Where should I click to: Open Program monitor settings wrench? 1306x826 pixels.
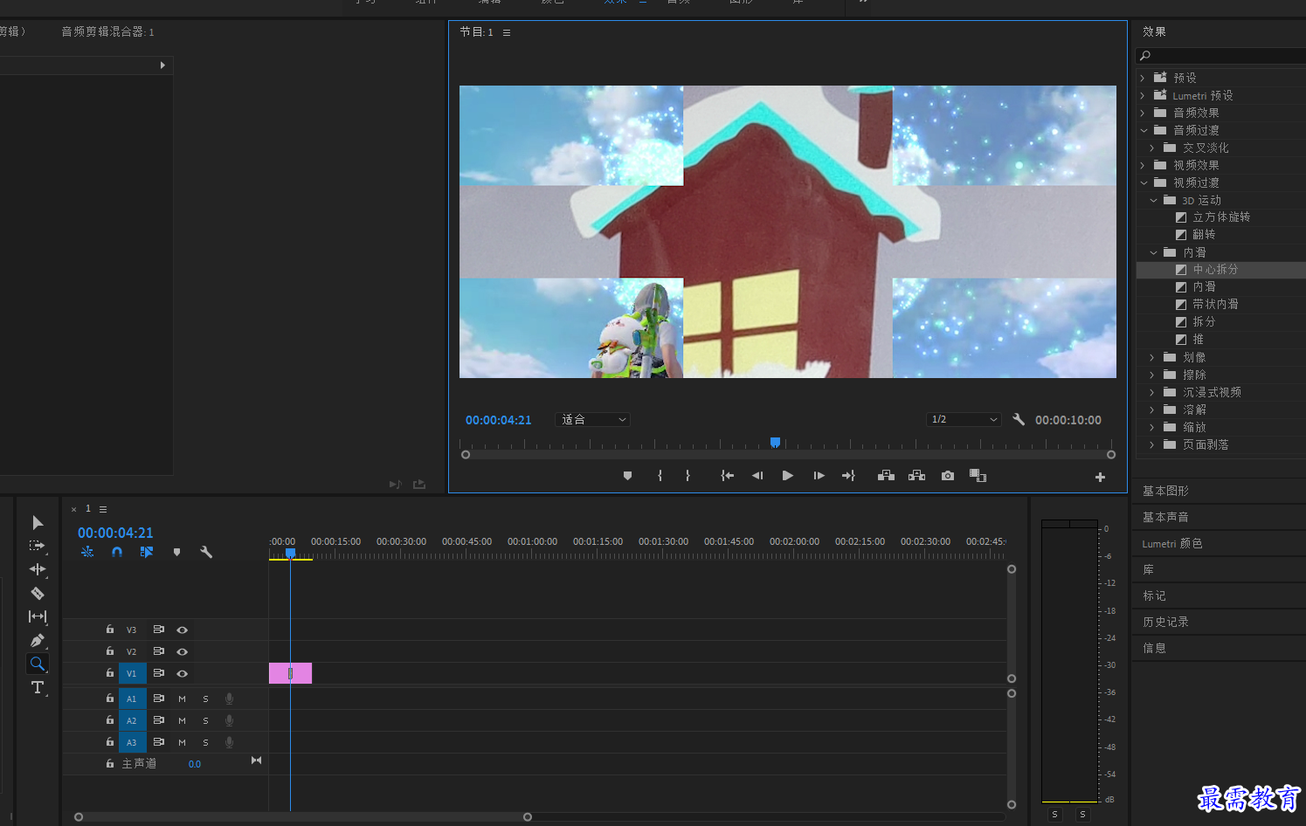click(1019, 419)
